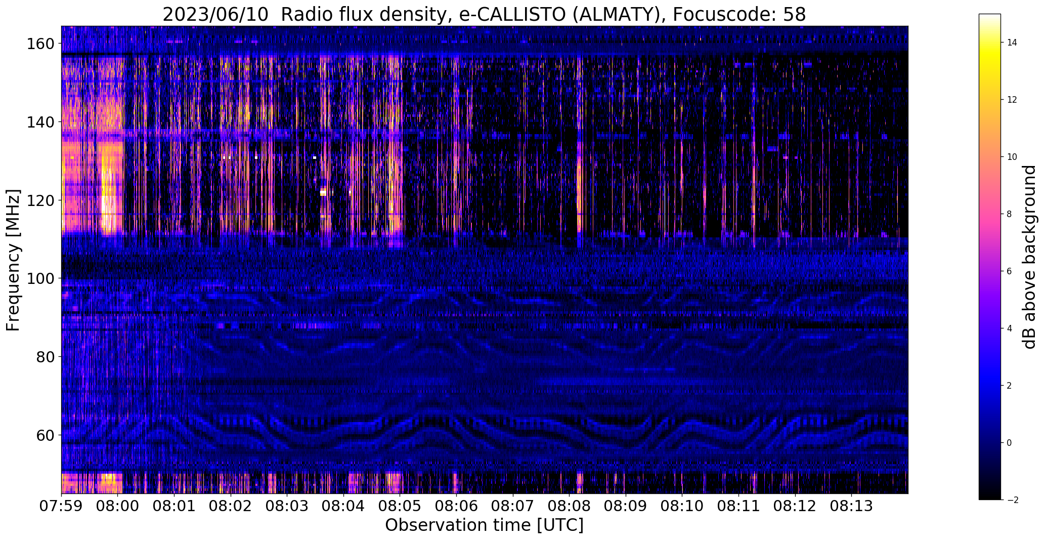Click the 140 MHz frequency tick label

pyautogui.click(x=40, y=122)
